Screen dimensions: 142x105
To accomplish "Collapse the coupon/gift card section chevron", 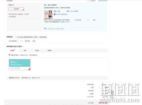I will click(x=23, y=46).
